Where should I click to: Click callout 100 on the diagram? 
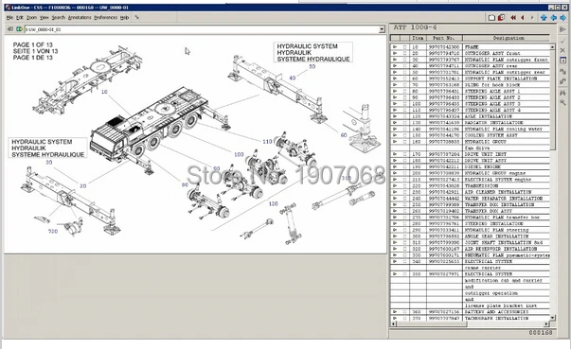[x=239, y=154]
